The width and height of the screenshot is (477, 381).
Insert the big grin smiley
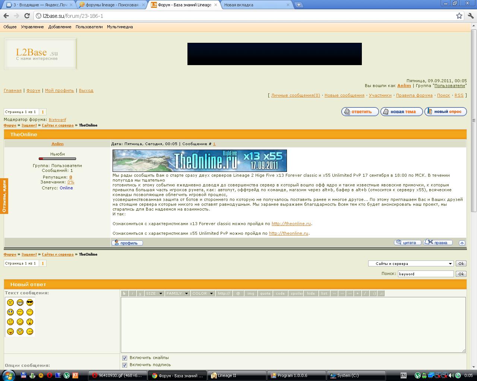click(x=20, y=302)
